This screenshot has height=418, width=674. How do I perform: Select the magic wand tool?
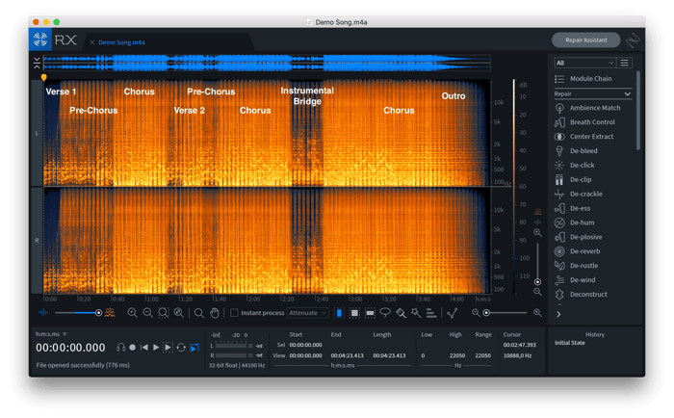tap(416, 313)
